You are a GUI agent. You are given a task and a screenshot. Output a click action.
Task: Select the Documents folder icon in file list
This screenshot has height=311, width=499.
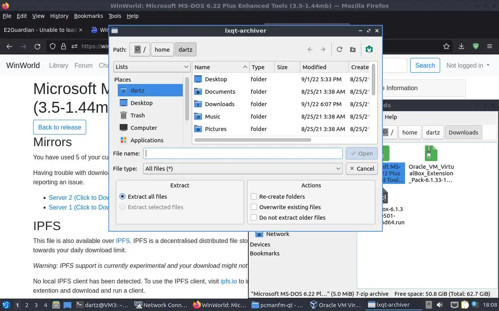pos(198,92)
